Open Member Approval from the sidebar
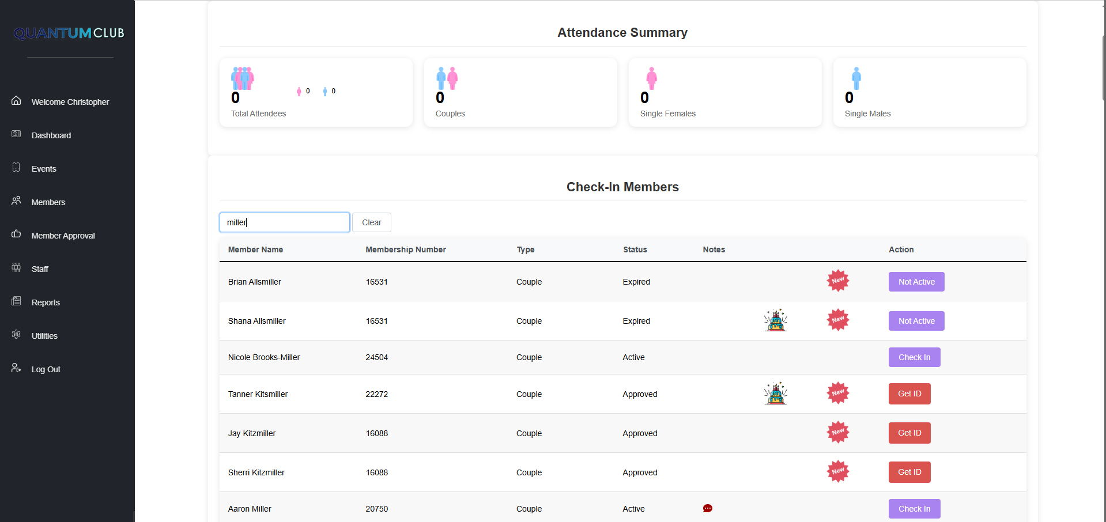This screenshot has width=1106, height=522. click(63, 236)
